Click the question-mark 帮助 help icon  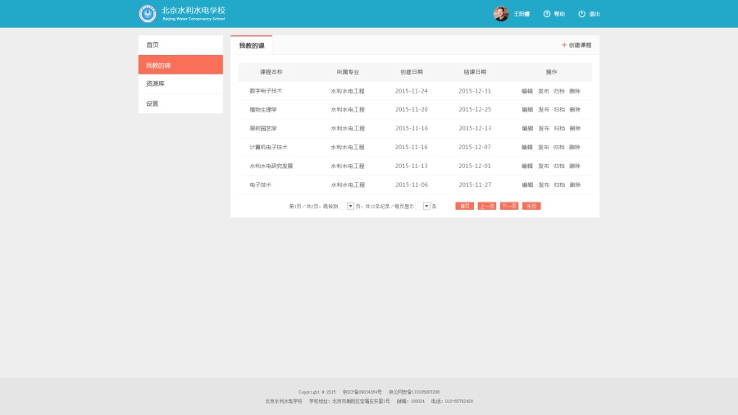pyautogui.click(x=546, y=14)
